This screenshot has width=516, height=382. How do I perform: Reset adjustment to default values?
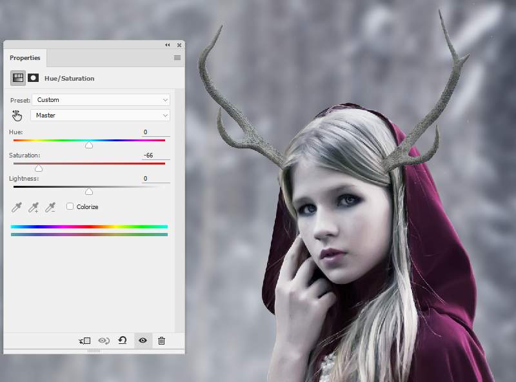(x=123, y=341)
